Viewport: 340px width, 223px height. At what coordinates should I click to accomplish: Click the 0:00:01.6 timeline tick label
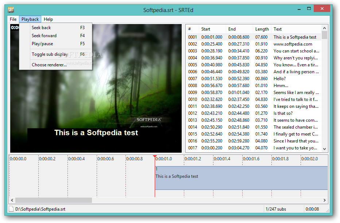point(251,159)
